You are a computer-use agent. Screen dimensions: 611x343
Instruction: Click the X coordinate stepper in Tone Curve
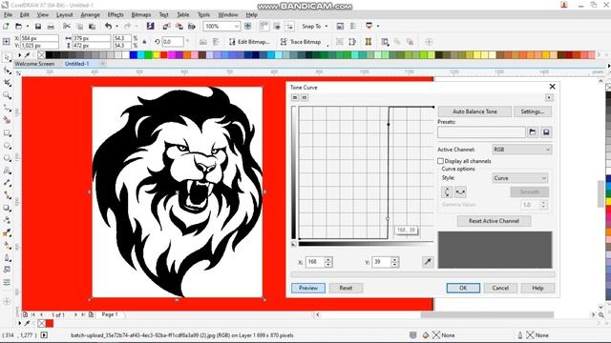pyautogui.click(x=328, y=262)
